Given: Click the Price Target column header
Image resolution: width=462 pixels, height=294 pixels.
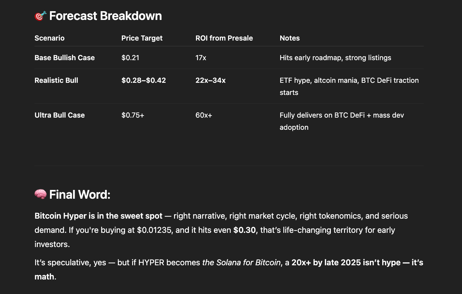Looking at the screenshot, I should point(142,38).
